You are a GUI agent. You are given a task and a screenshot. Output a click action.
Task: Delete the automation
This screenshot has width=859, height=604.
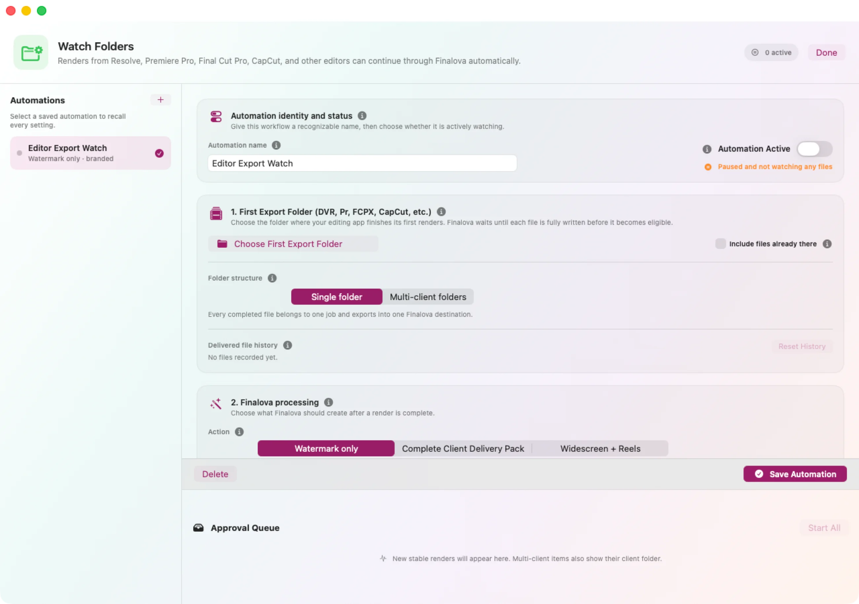(x=215, y=474)
